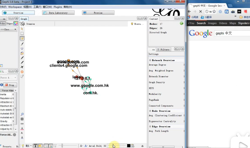Click the reset colors square icon
The height and width of the screenshot is (148, 250).
(x=22, y=119)
